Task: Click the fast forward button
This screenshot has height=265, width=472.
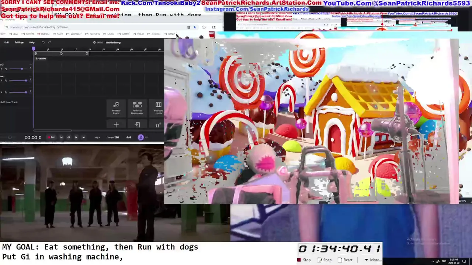Action: [83, 137]
